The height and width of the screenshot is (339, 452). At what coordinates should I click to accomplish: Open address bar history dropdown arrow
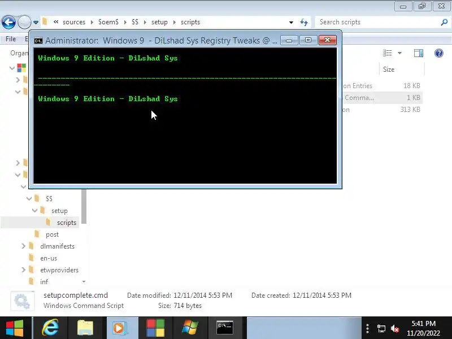click(x=291, y=22)
